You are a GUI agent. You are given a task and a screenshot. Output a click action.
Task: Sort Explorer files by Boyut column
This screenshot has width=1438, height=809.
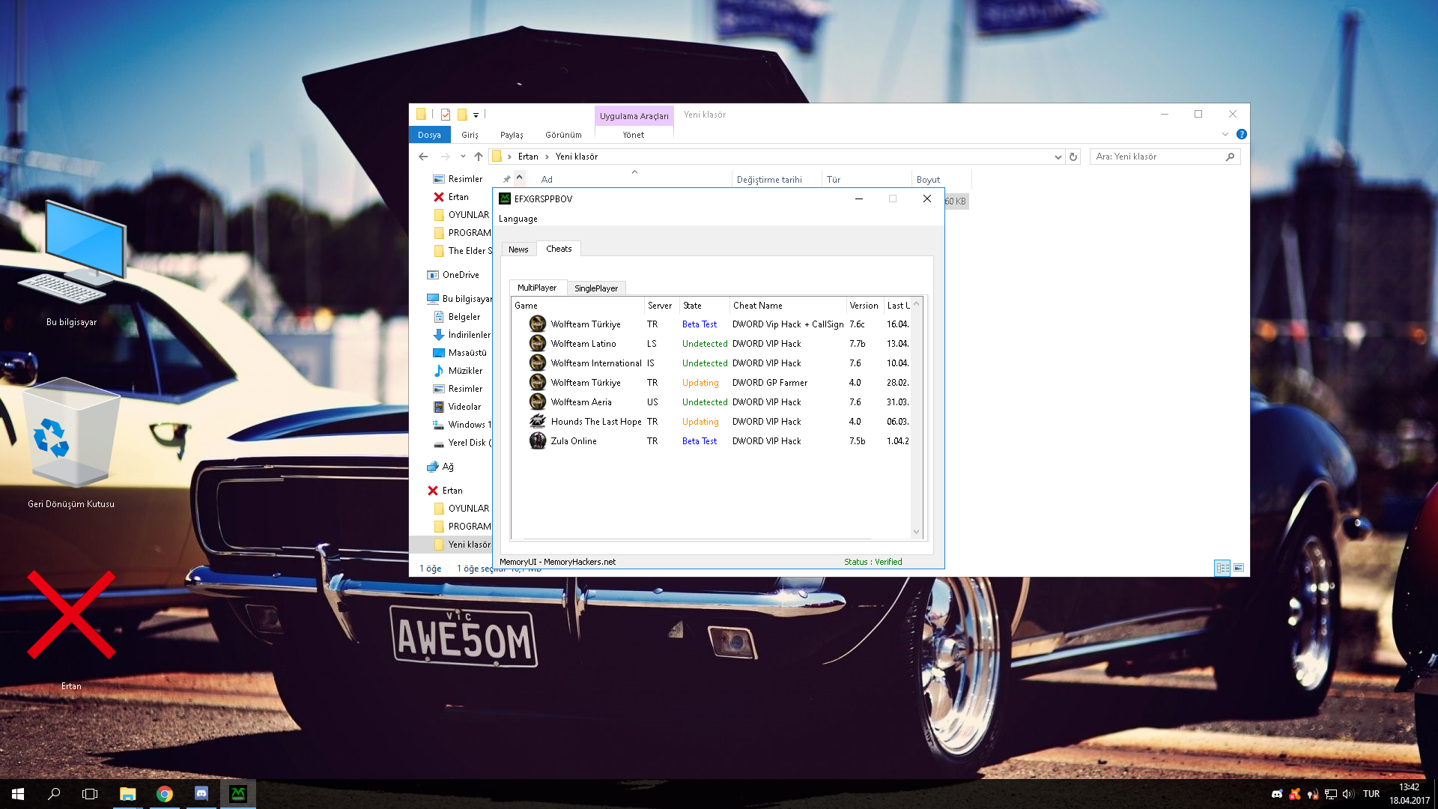941,180
